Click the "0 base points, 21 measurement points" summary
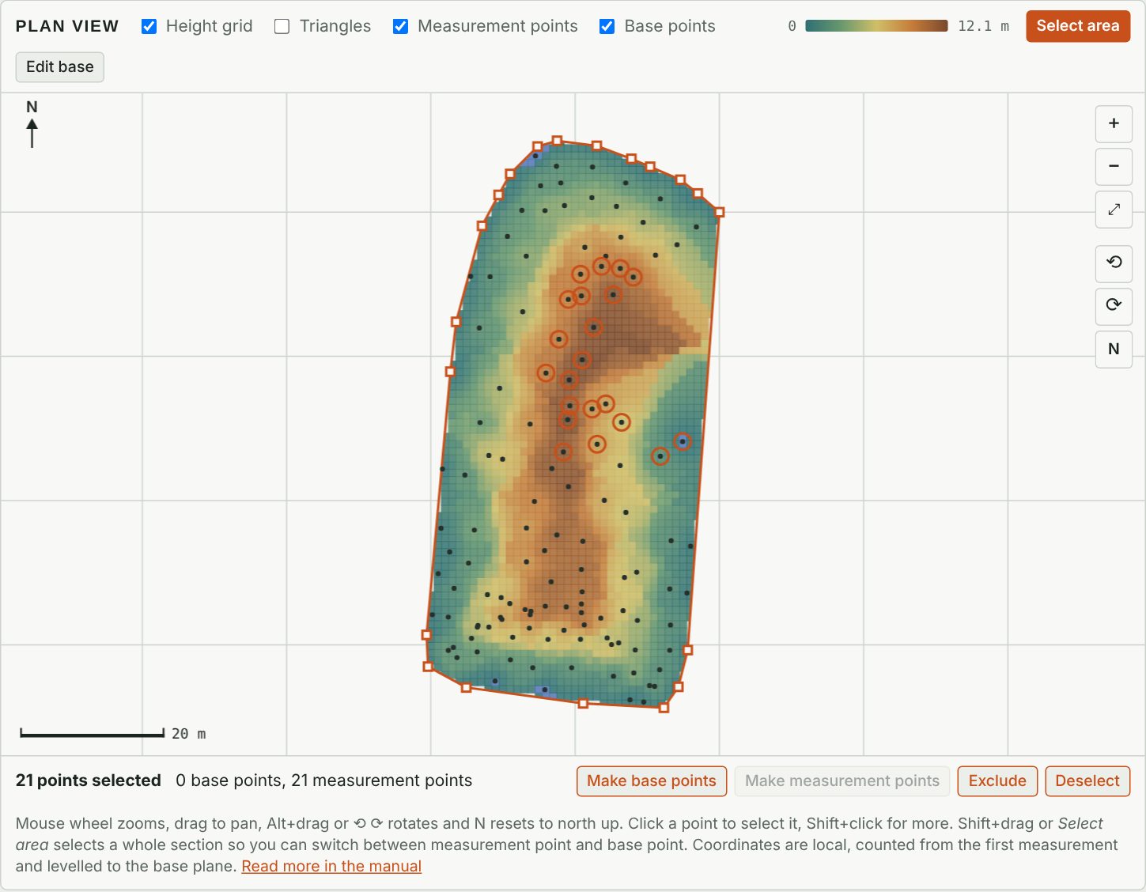The width and height of the screenshot is (1146, 892). [323, 780]
